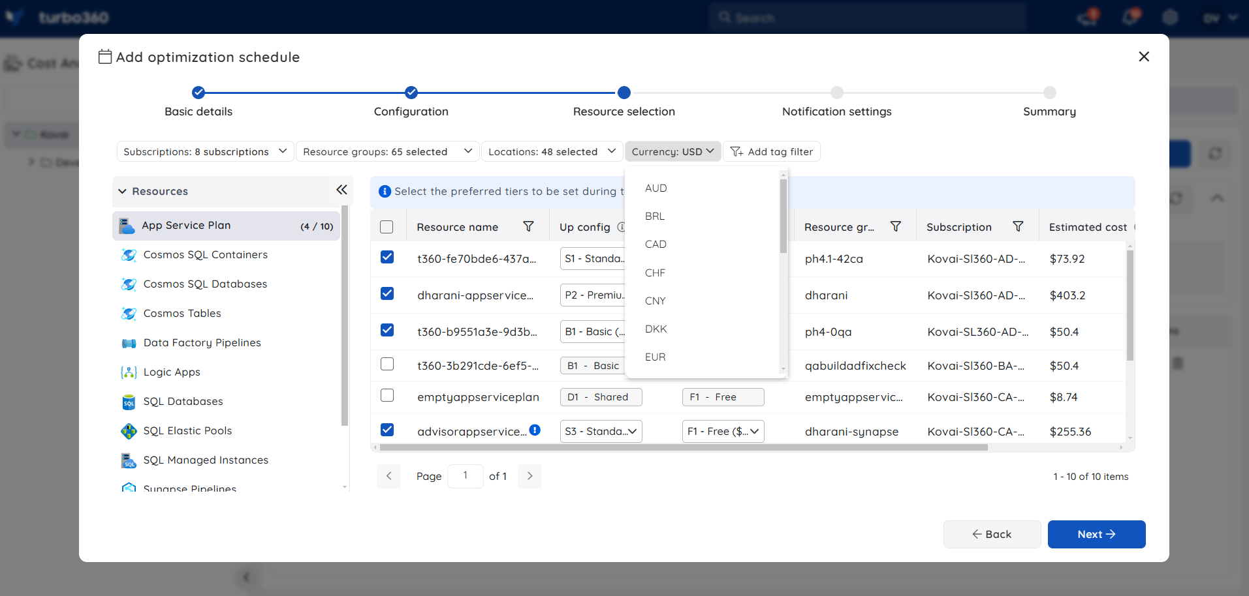
Task: Click the B1 - Basic up config of t360-b9551a3e
Action: tap(593, 332)
